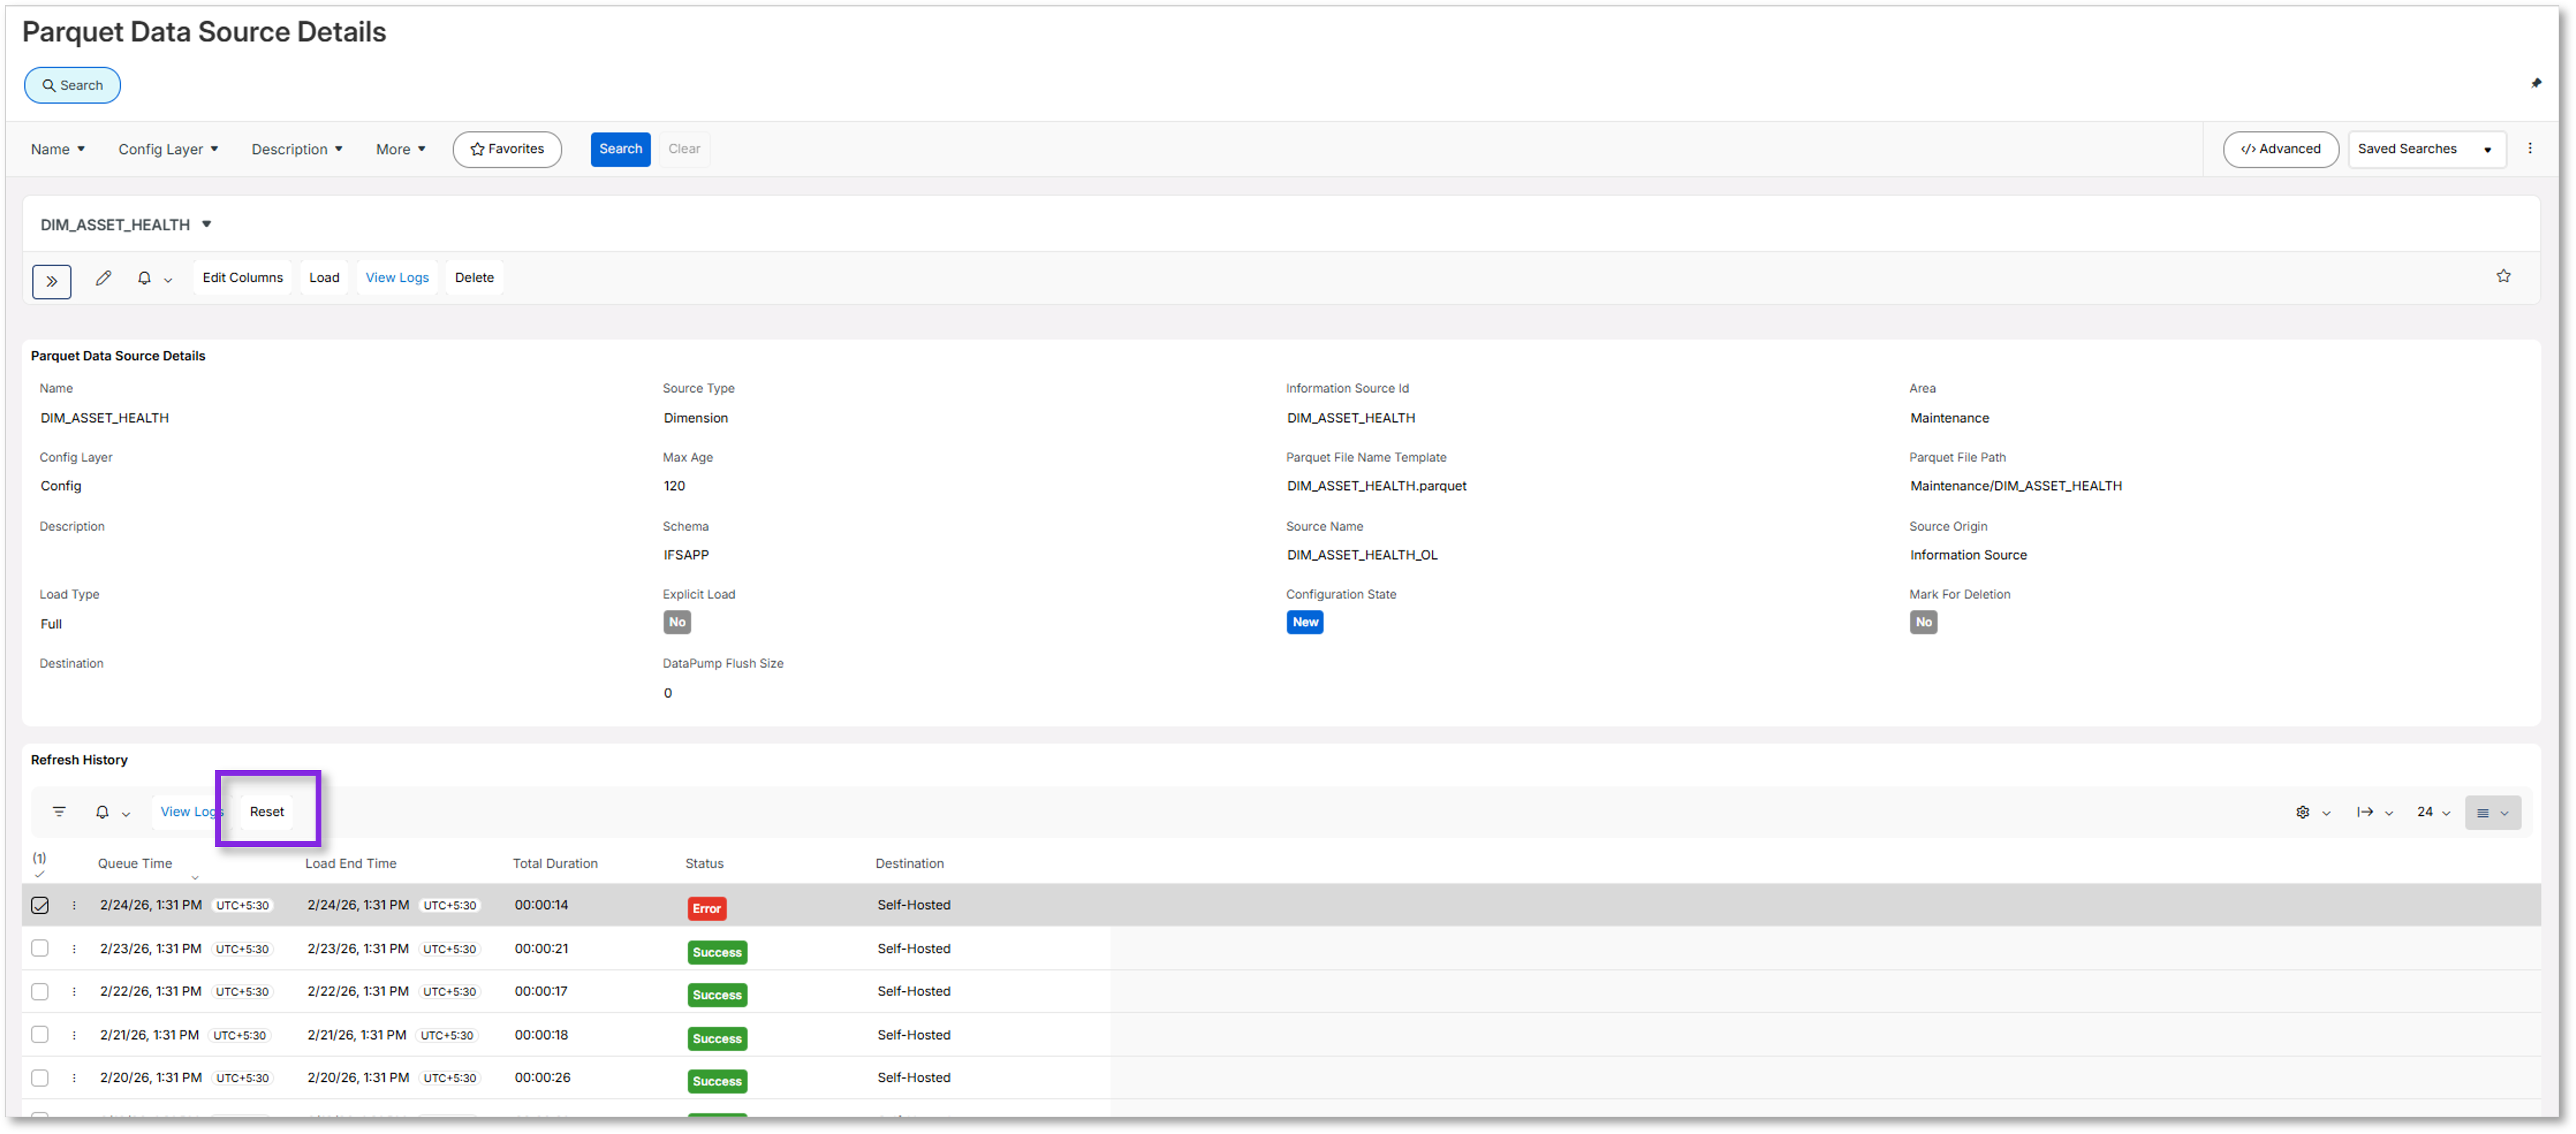Open View Logs in the record toolbar

[x=397, y=278]
